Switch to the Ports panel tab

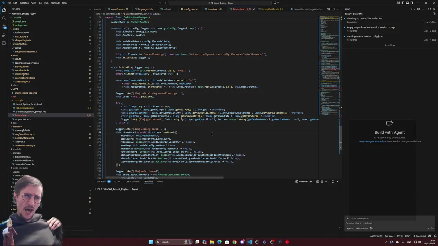[160, 182]
